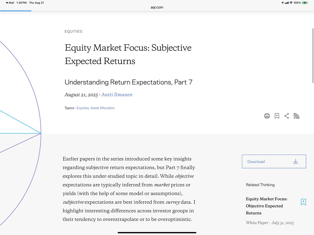Tap the home indicator bar at the bottom
Viewport: 314px width, 235px height.
[x=157, y=232]
